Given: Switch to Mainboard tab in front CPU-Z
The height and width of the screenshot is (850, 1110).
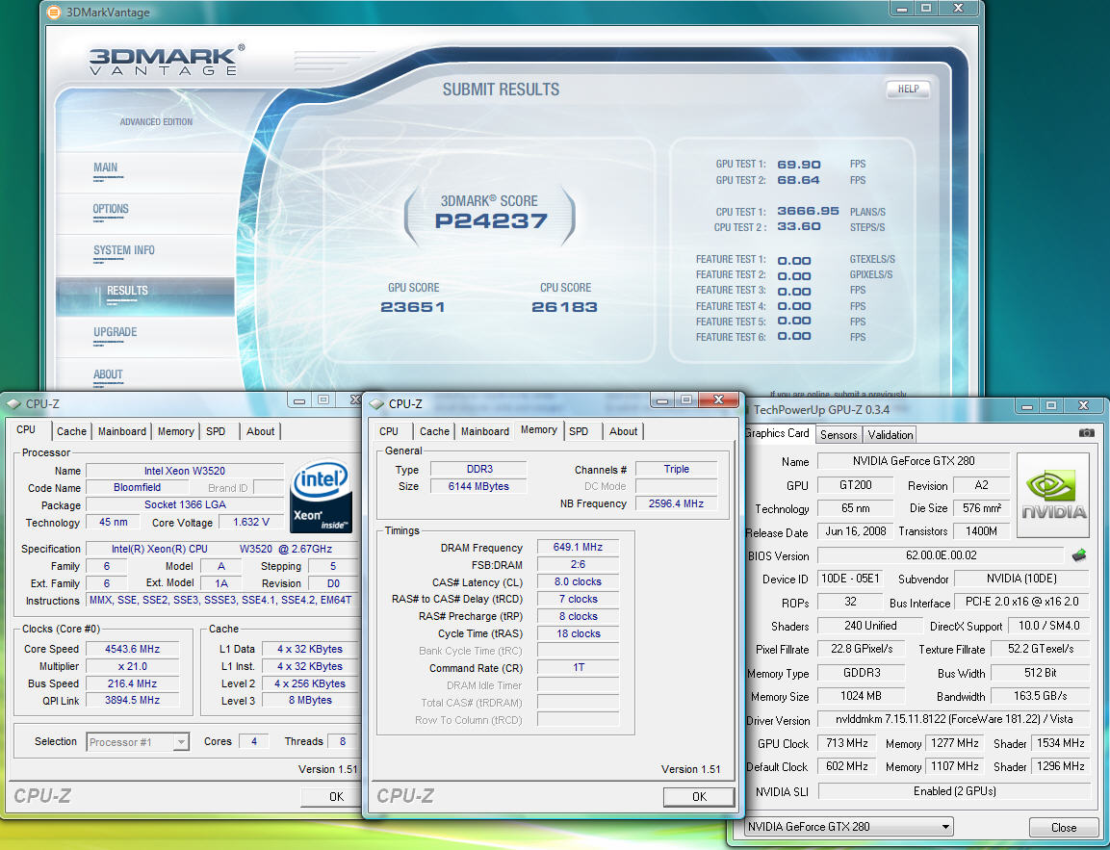Looking at the screenshot, I should click(x=485, y=431).
